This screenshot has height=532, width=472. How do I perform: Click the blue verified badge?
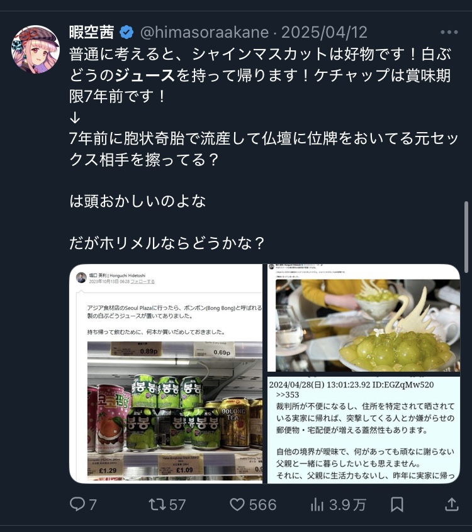126,33
